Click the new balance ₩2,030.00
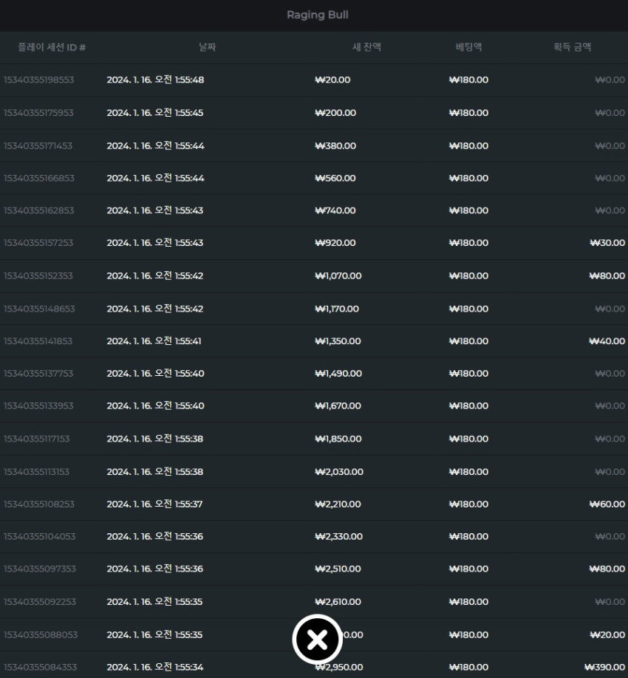 339,472
